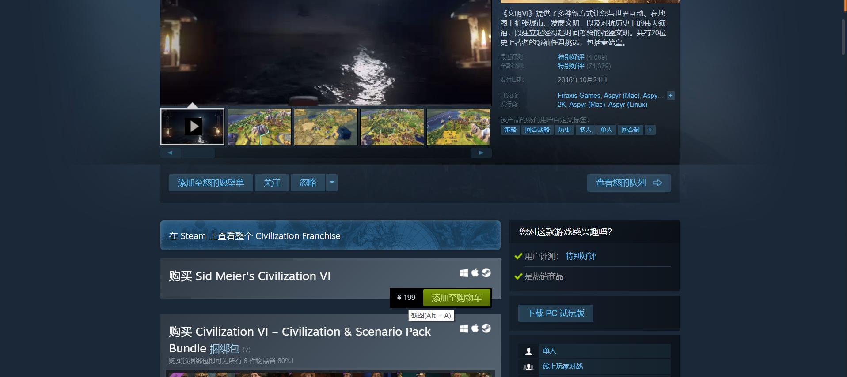Image resolution: width=847 pixels, height=377 pixels.
Task: Click 购买 Sid Meier's Civilization VI heading
Action: coord(250,276)
